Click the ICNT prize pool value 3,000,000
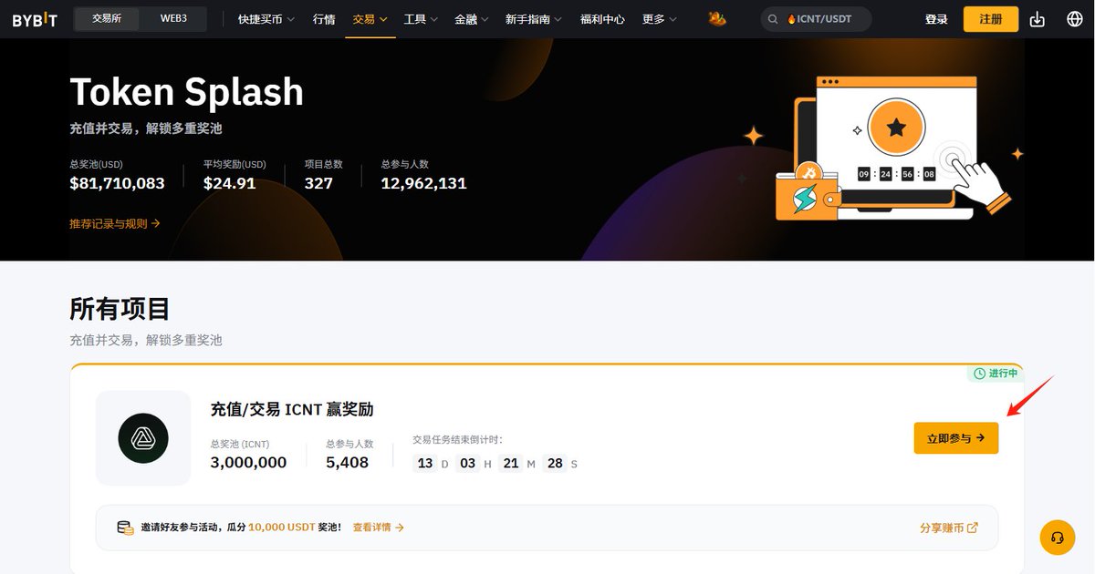 pos(248,462)
